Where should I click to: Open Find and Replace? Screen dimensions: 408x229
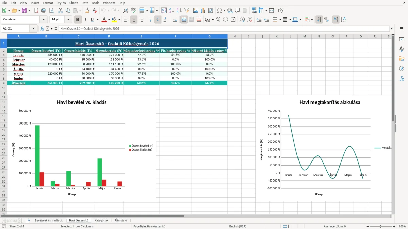tap(126, 11)
